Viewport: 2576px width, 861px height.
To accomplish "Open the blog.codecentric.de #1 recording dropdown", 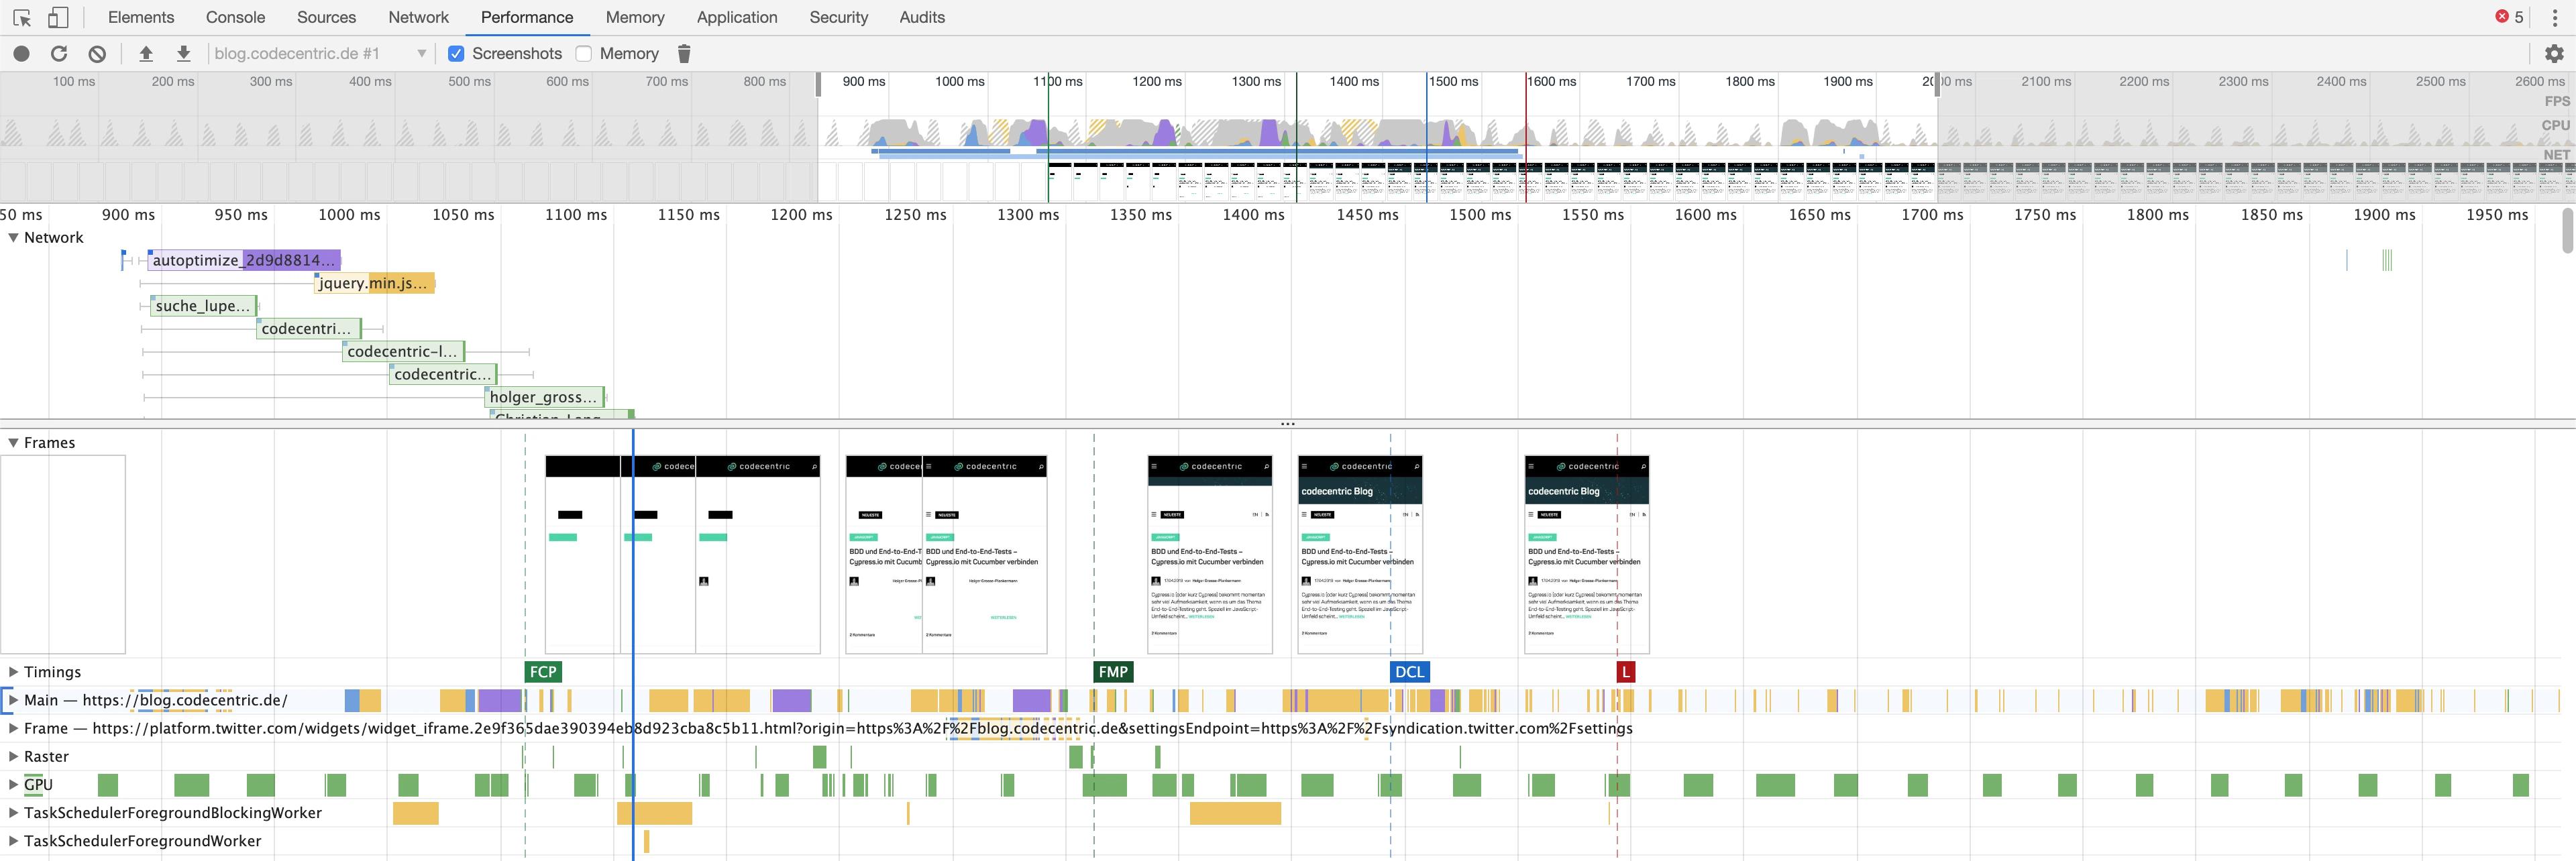I will (320, 54).
